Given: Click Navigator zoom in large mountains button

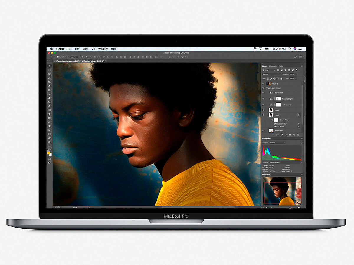Looking at the screenshot, I should 299,208.
